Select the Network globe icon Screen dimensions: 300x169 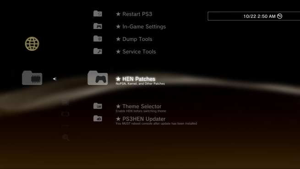(32, 44)
